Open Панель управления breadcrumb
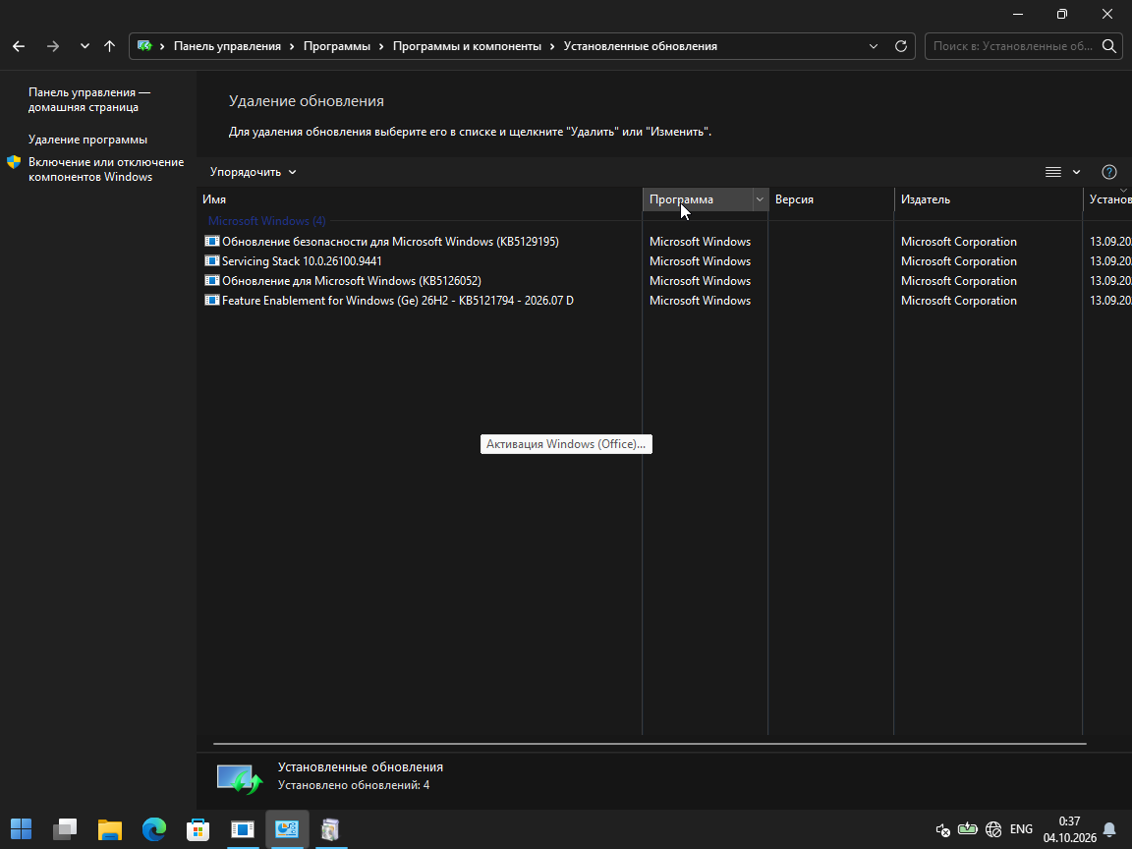This screenshot has width=1132, height=849. point(227,46)
